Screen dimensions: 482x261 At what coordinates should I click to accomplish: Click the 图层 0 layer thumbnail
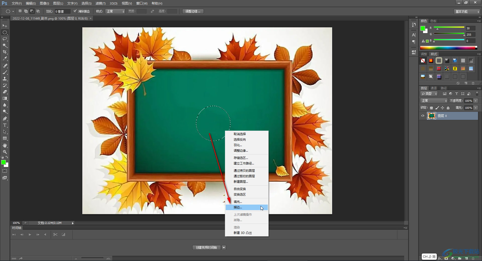point(432,116)
